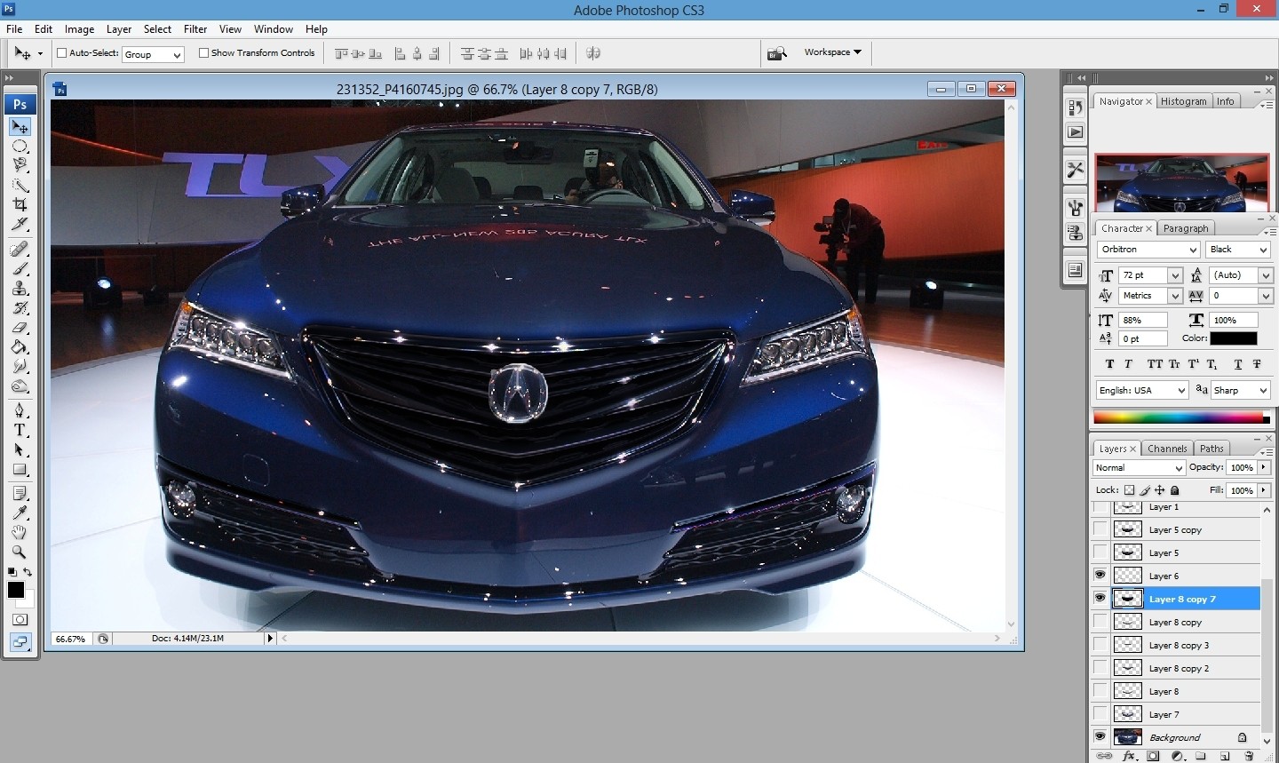Select the Brush tool

point(20,269)
